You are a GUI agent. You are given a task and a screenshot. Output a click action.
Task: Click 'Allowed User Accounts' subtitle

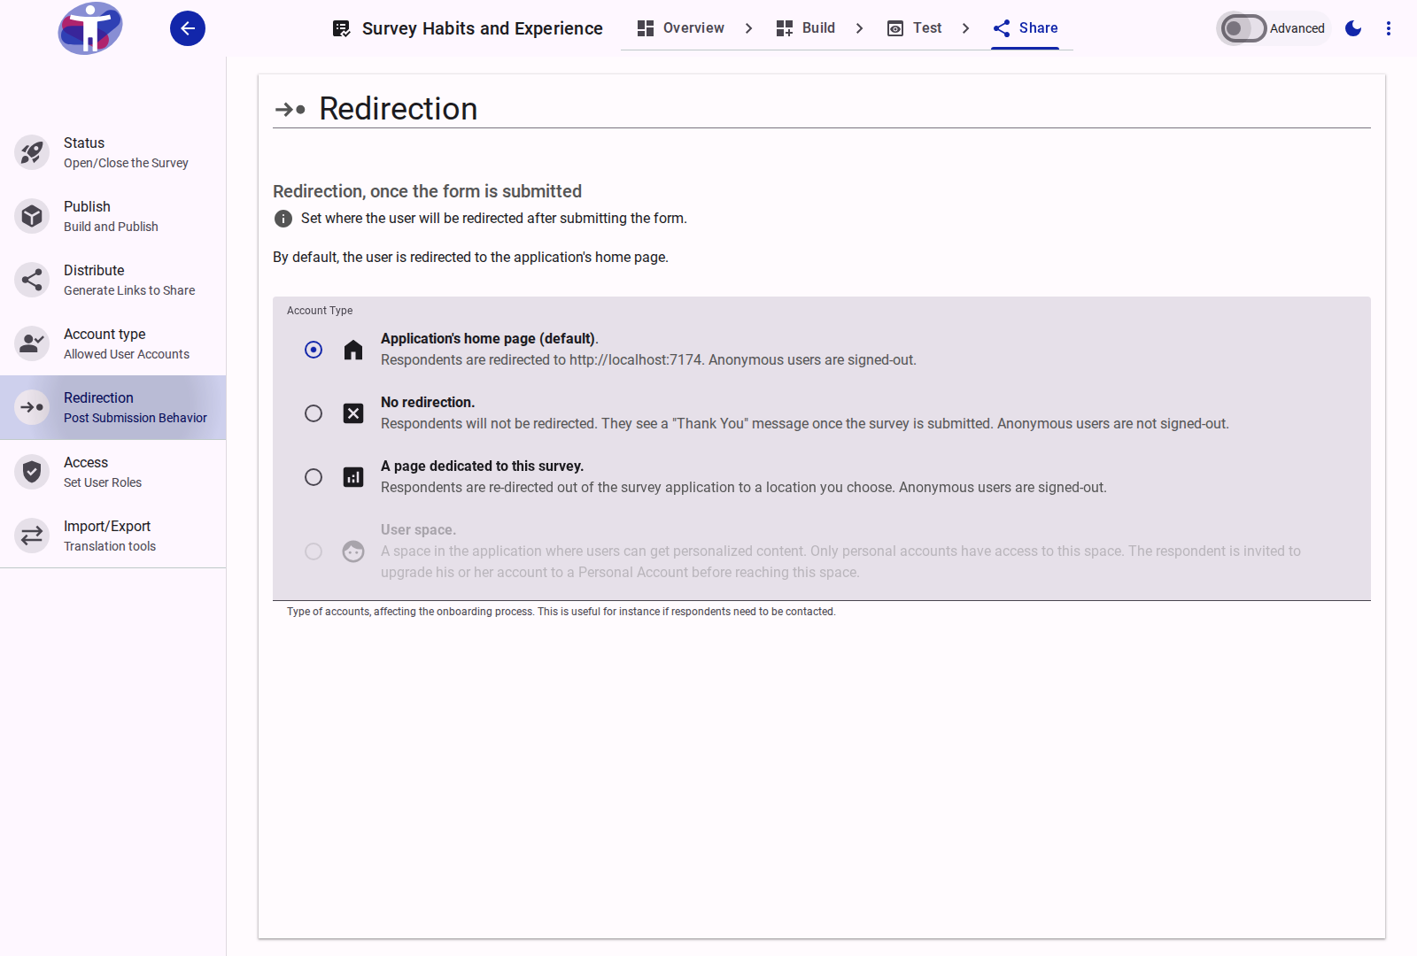point(127,354)
